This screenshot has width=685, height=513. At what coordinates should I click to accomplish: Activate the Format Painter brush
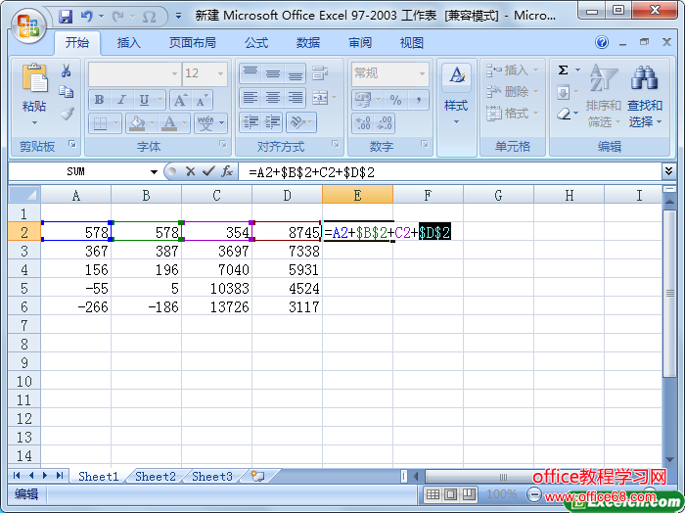coord(67,114)
